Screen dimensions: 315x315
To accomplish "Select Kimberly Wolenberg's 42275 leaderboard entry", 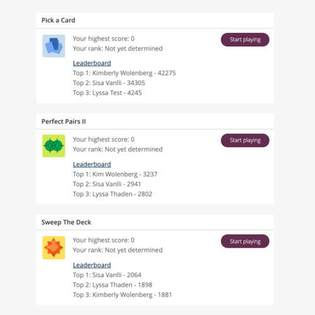I will (124, 73).
